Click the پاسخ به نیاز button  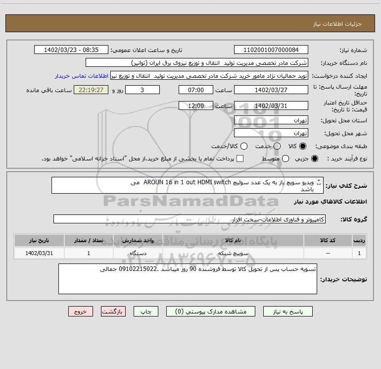coord(287,312)
